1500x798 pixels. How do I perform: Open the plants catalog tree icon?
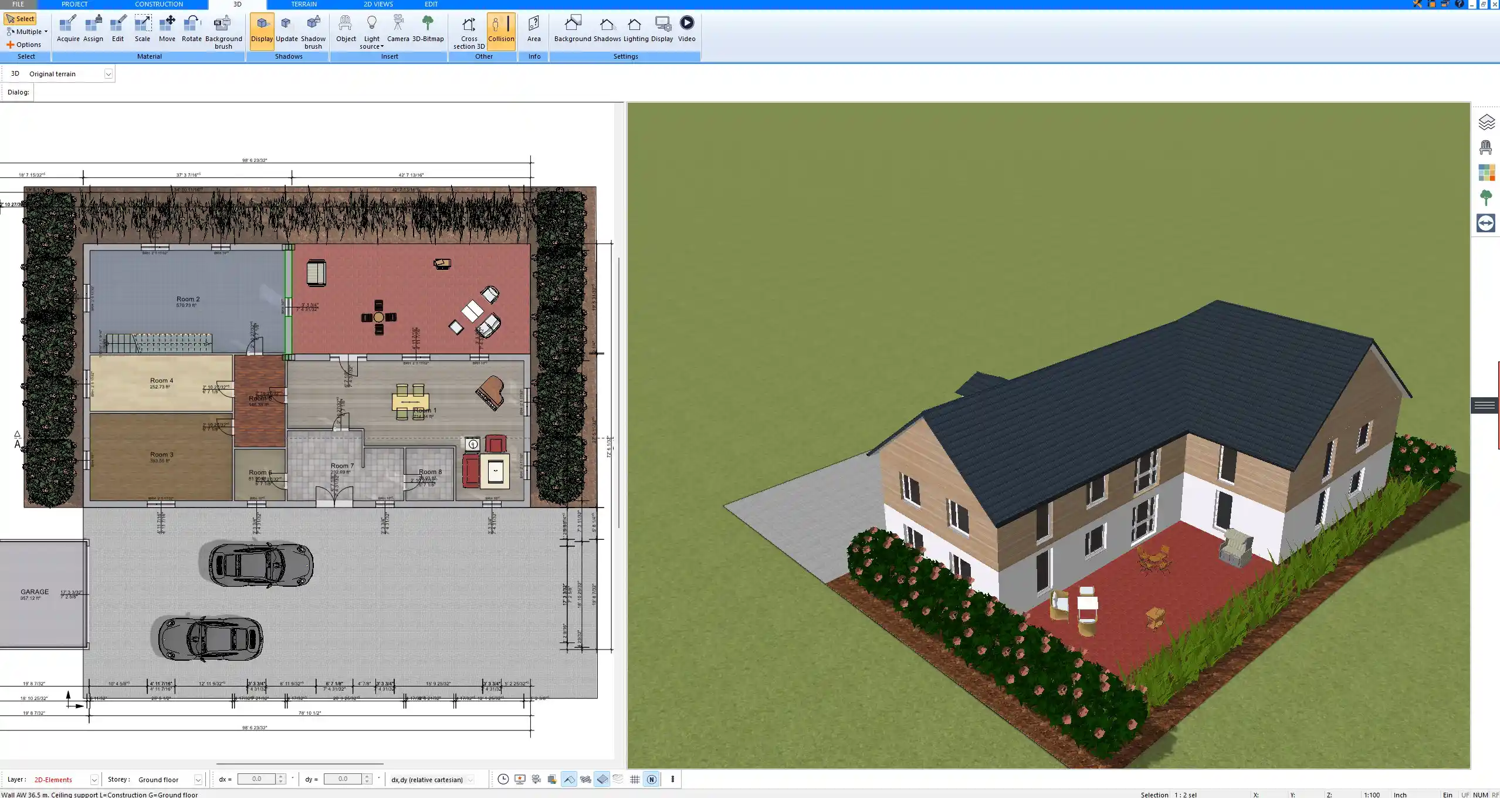[x=1486, y=198]
